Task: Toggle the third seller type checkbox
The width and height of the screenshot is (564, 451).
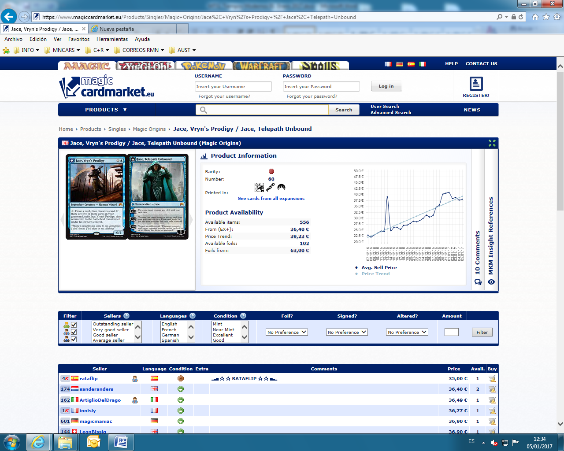Action: [74, 339]
